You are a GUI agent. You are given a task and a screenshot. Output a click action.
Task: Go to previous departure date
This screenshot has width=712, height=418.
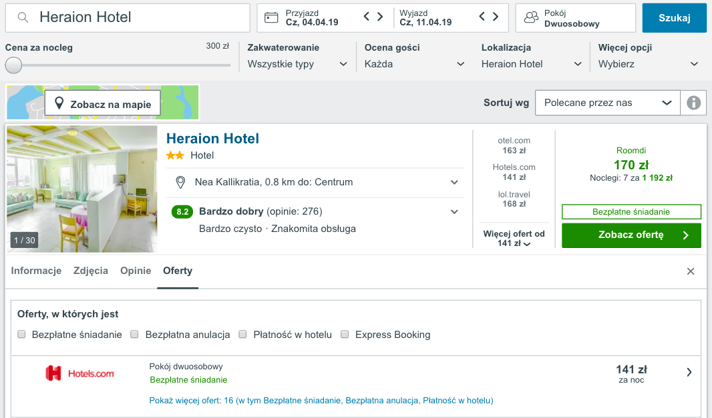pos(482,17)
